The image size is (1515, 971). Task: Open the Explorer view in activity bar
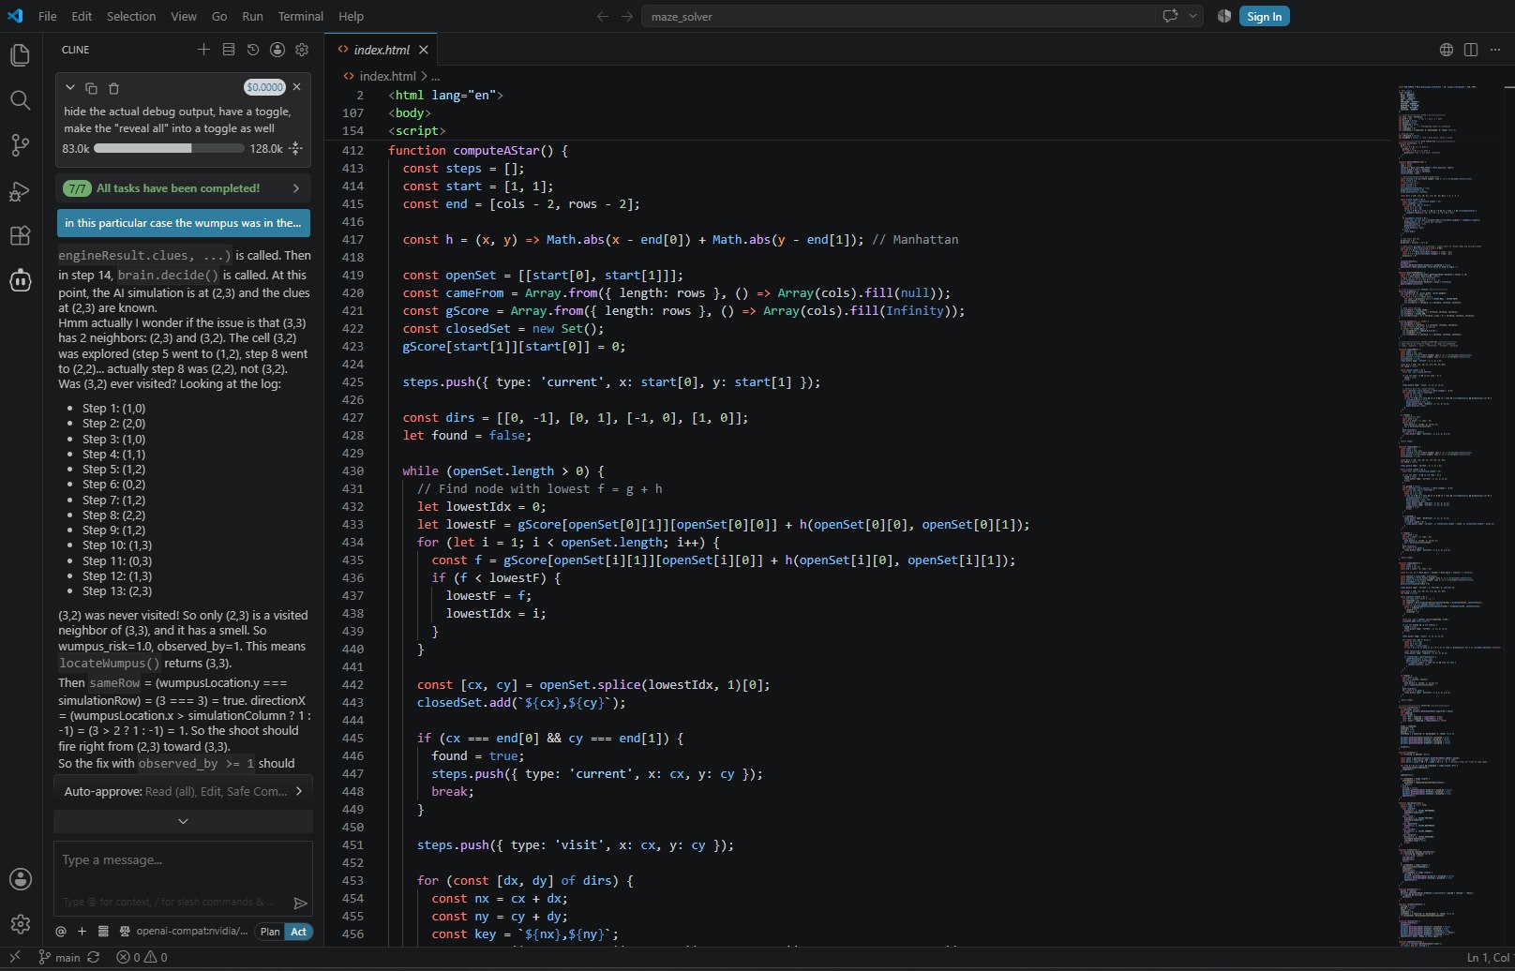click(20, 55)
